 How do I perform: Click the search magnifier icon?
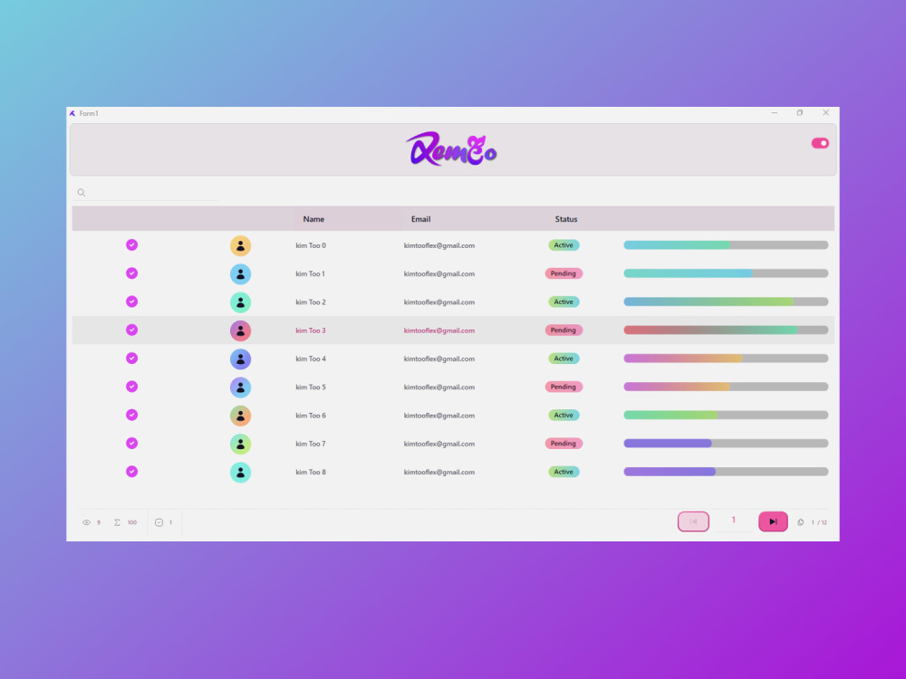pos(82,193)
